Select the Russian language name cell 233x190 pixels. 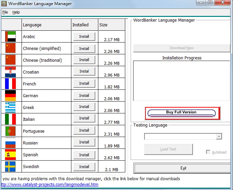[x=46, y=143]
